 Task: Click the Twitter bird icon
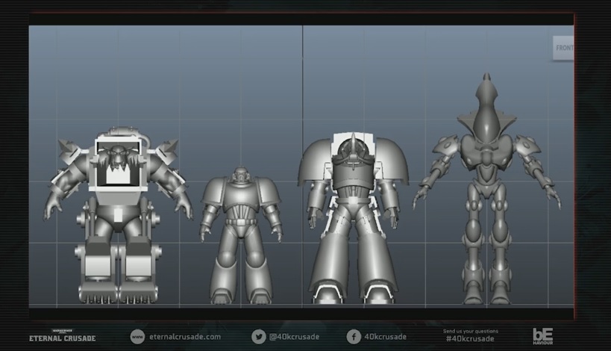(258, 337)
